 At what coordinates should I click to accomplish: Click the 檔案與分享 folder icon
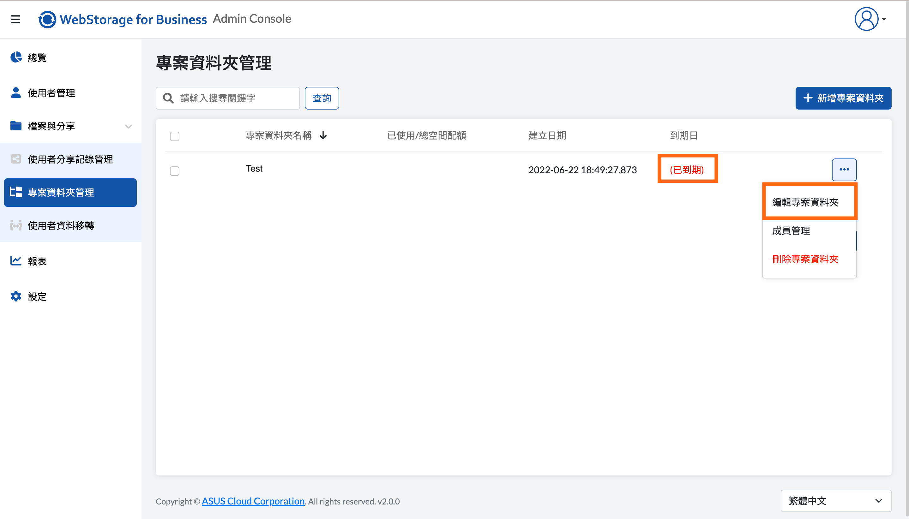coord(16,126)
